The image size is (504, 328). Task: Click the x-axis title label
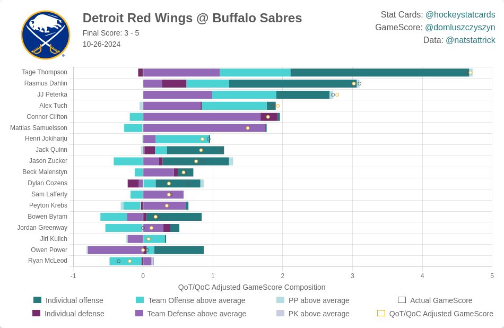[251, 287]
